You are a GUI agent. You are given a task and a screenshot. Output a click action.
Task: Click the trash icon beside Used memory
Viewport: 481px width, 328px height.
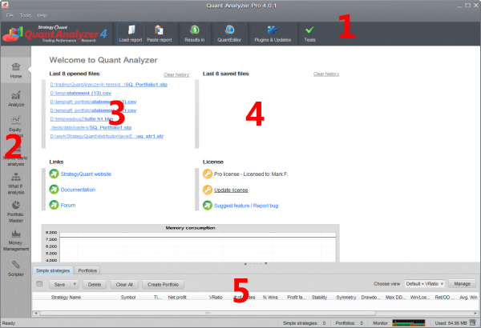[x=472, y=322]
